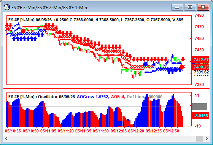213x145 pixels.
Task: Close the ES #F chart window
Action: [203, 7]
